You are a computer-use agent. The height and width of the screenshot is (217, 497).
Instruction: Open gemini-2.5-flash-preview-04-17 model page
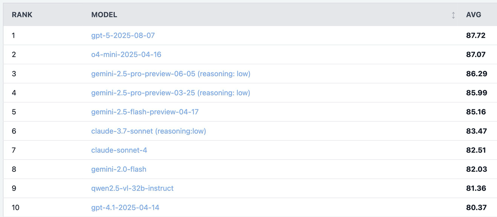(145, 112)
